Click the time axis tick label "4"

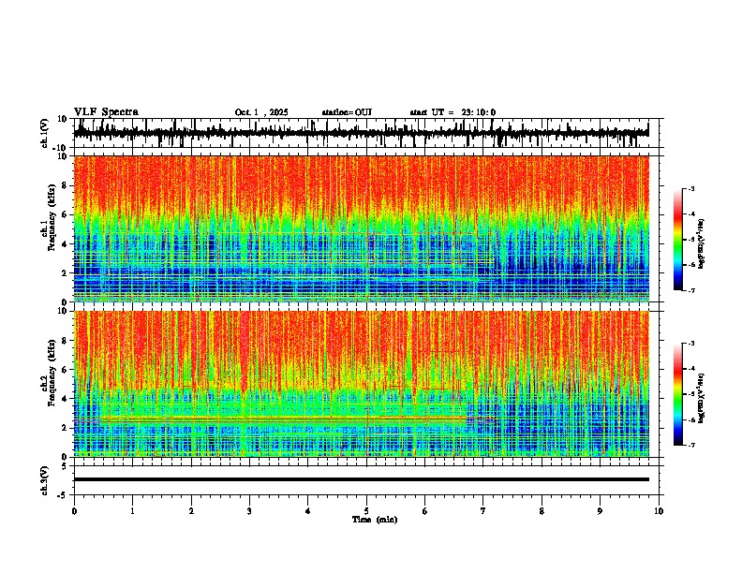308,511
